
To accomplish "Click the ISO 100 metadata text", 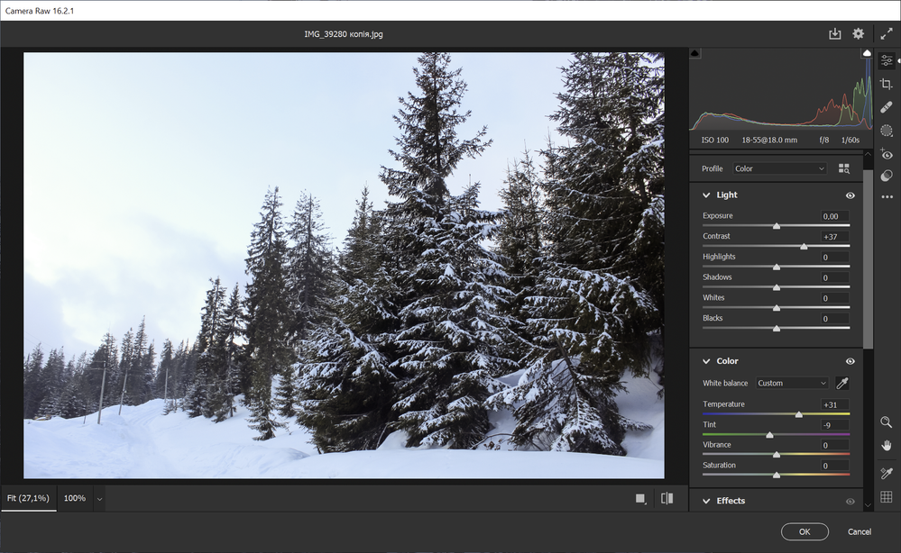I will pyautogui.click(x=715, y=140).
